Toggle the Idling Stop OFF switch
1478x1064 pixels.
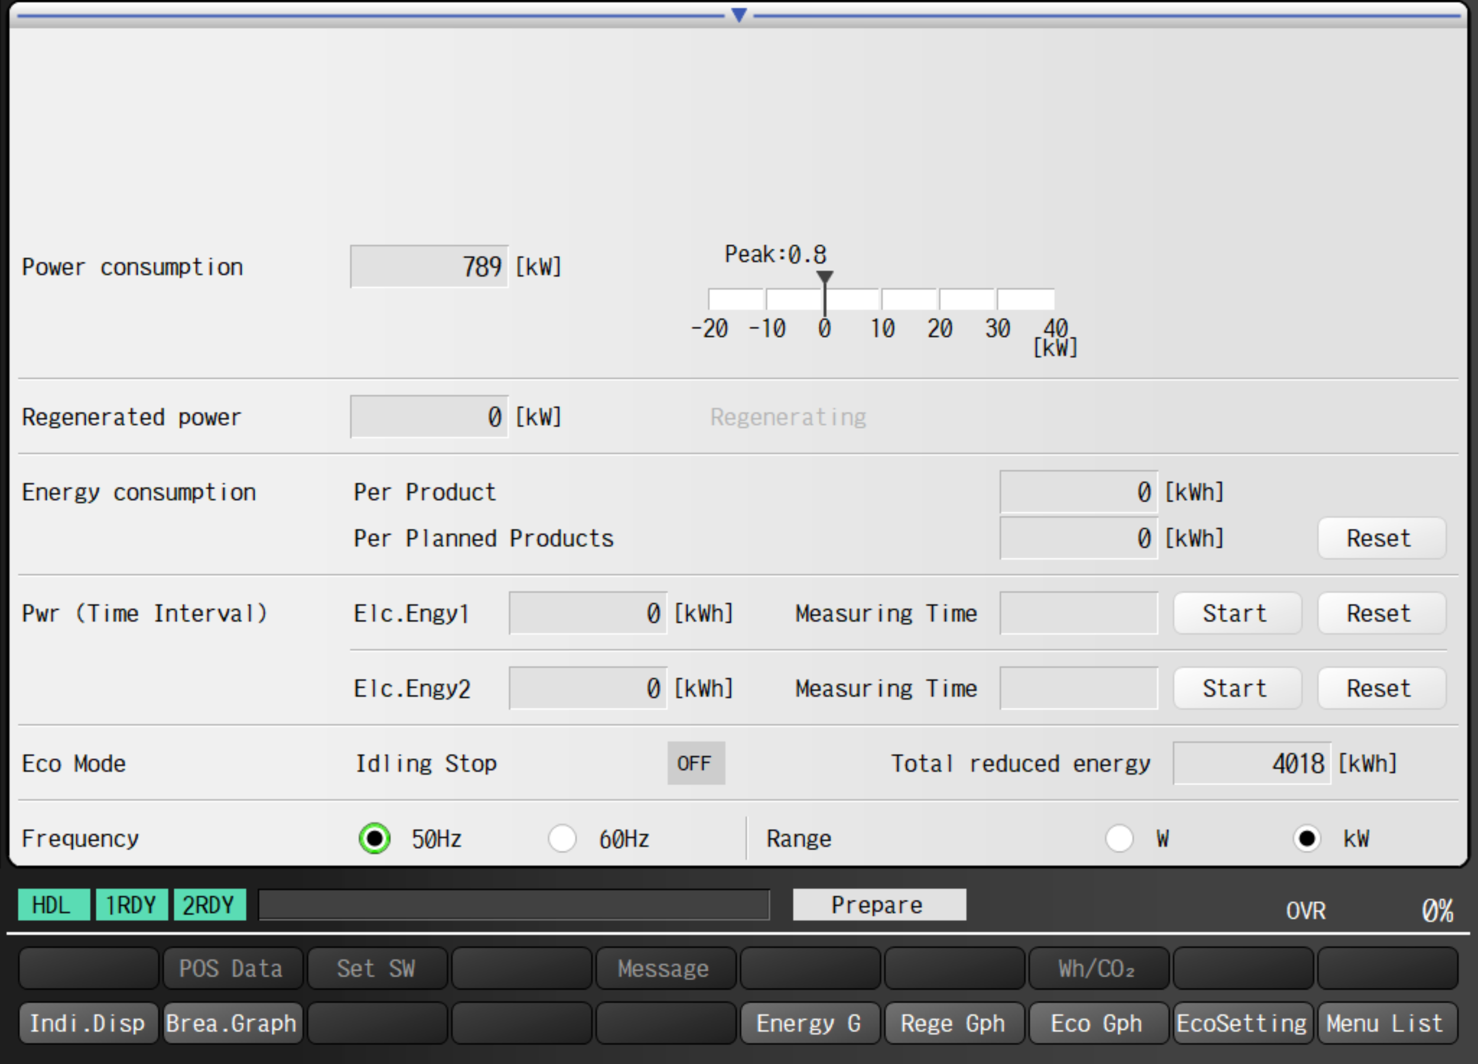coord(695,763)
